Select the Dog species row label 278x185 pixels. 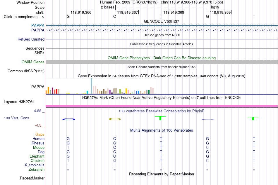click(41, 152)
